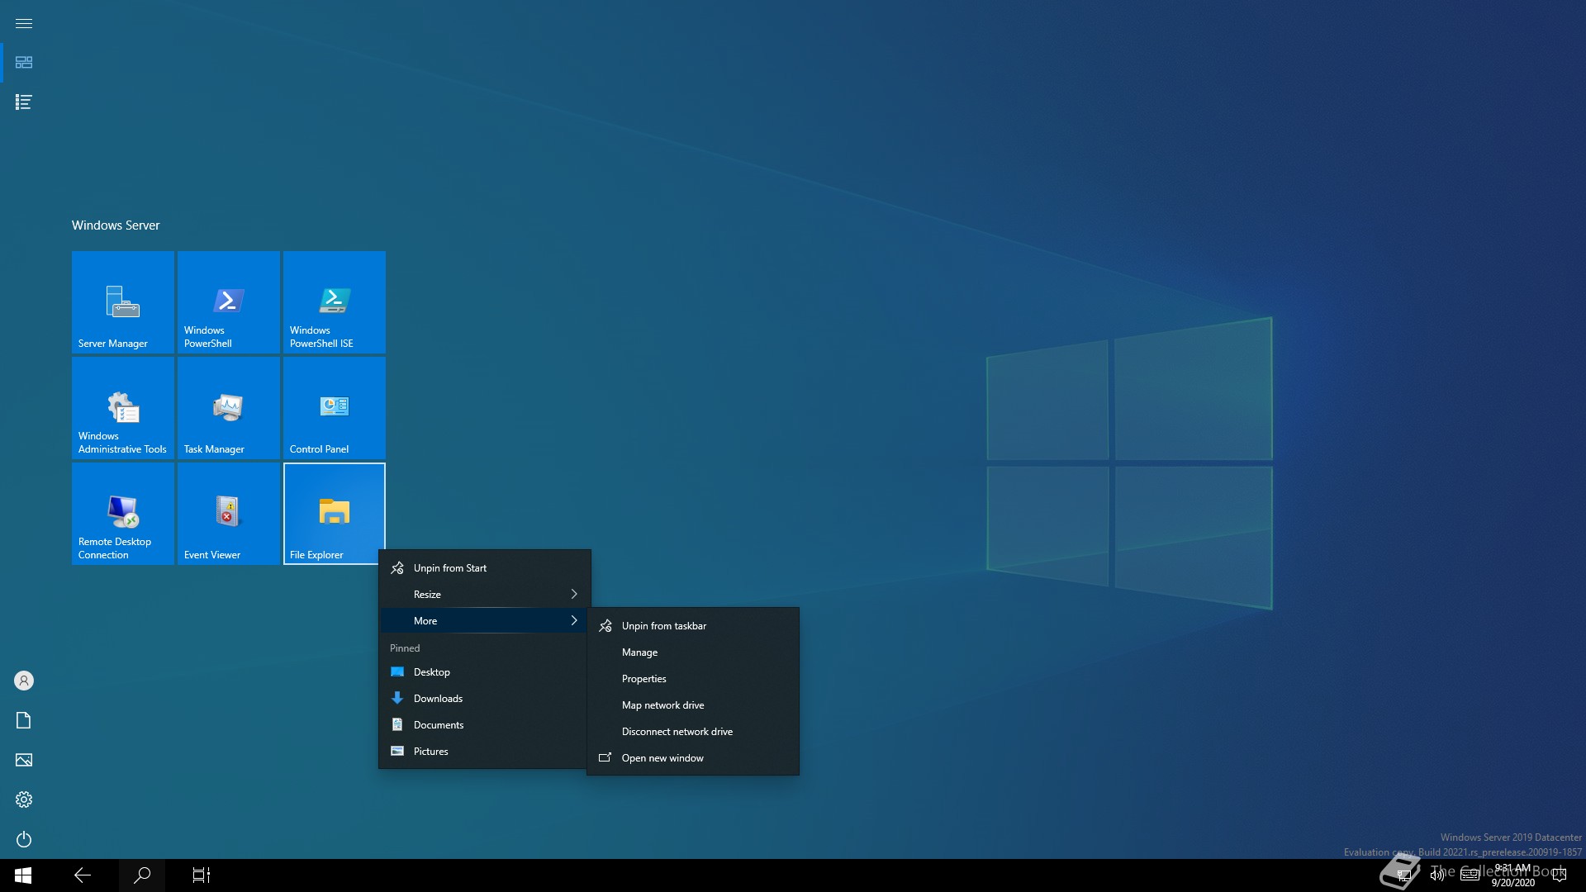Open the touch keyboard tray icon
1586x892 pixels.
click(1470, 875)
